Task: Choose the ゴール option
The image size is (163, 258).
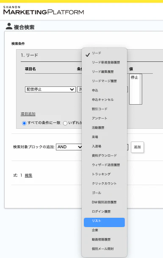Action: point(104,193)
